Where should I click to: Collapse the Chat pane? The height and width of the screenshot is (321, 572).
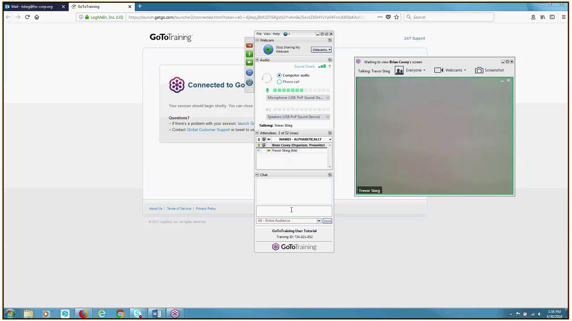257,175
